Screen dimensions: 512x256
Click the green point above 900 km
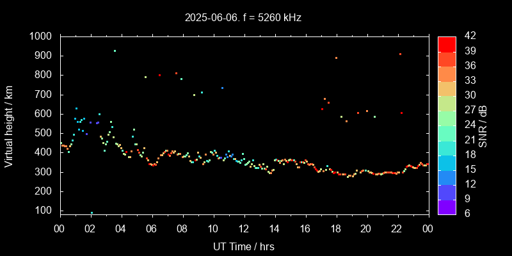[115, 51]
